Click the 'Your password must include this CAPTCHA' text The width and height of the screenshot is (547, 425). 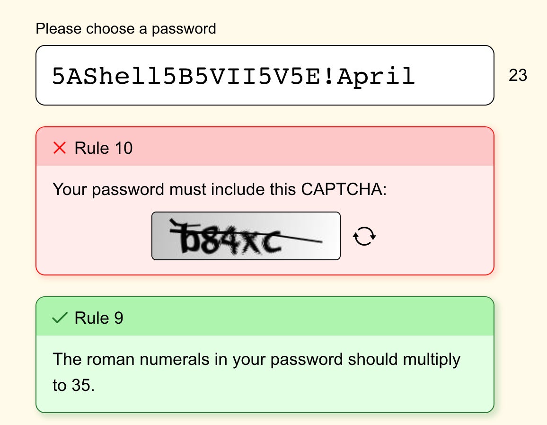[220, 189]
